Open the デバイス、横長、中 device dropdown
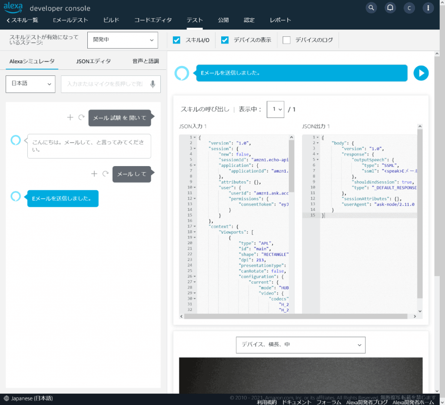The width and height of the screenshot is (445, 405). (x=301, y=345)
